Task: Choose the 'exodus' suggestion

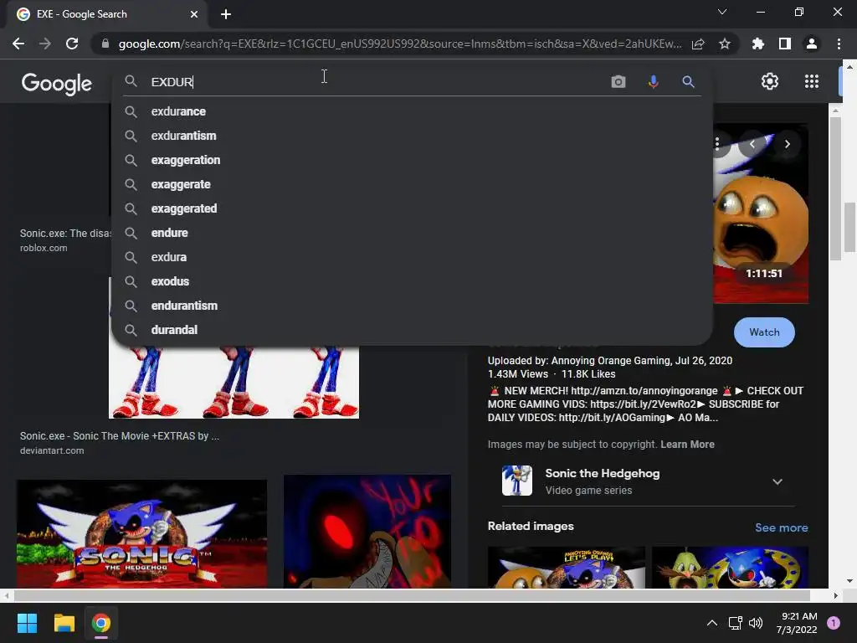Action: [412, 281]
